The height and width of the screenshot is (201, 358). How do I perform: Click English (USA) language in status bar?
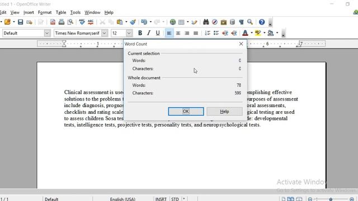point(123,199)
